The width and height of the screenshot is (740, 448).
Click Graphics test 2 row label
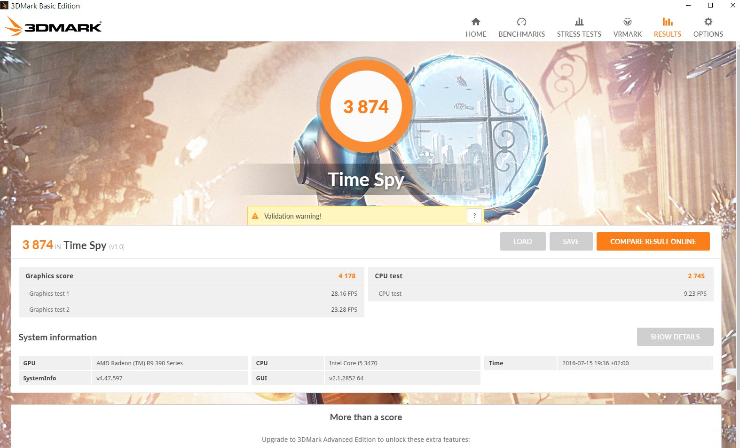click(49, 309)
